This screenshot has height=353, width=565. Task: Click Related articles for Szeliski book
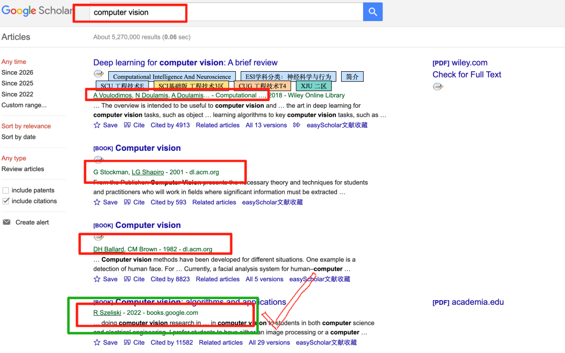(221, 343)
